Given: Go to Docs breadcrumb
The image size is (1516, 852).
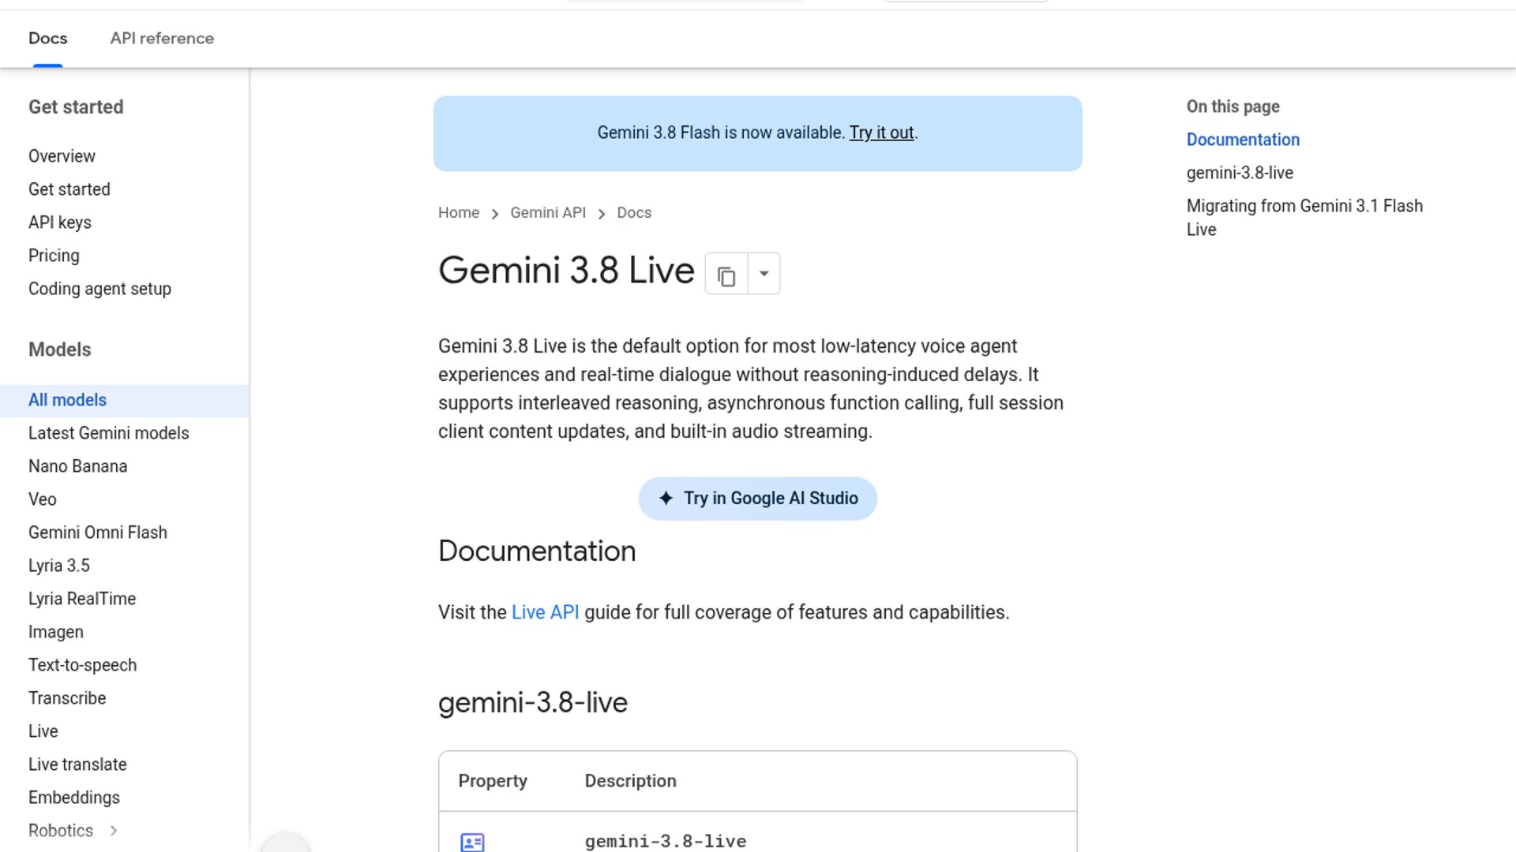Looking at the screenshot, I should click(634, 213).
